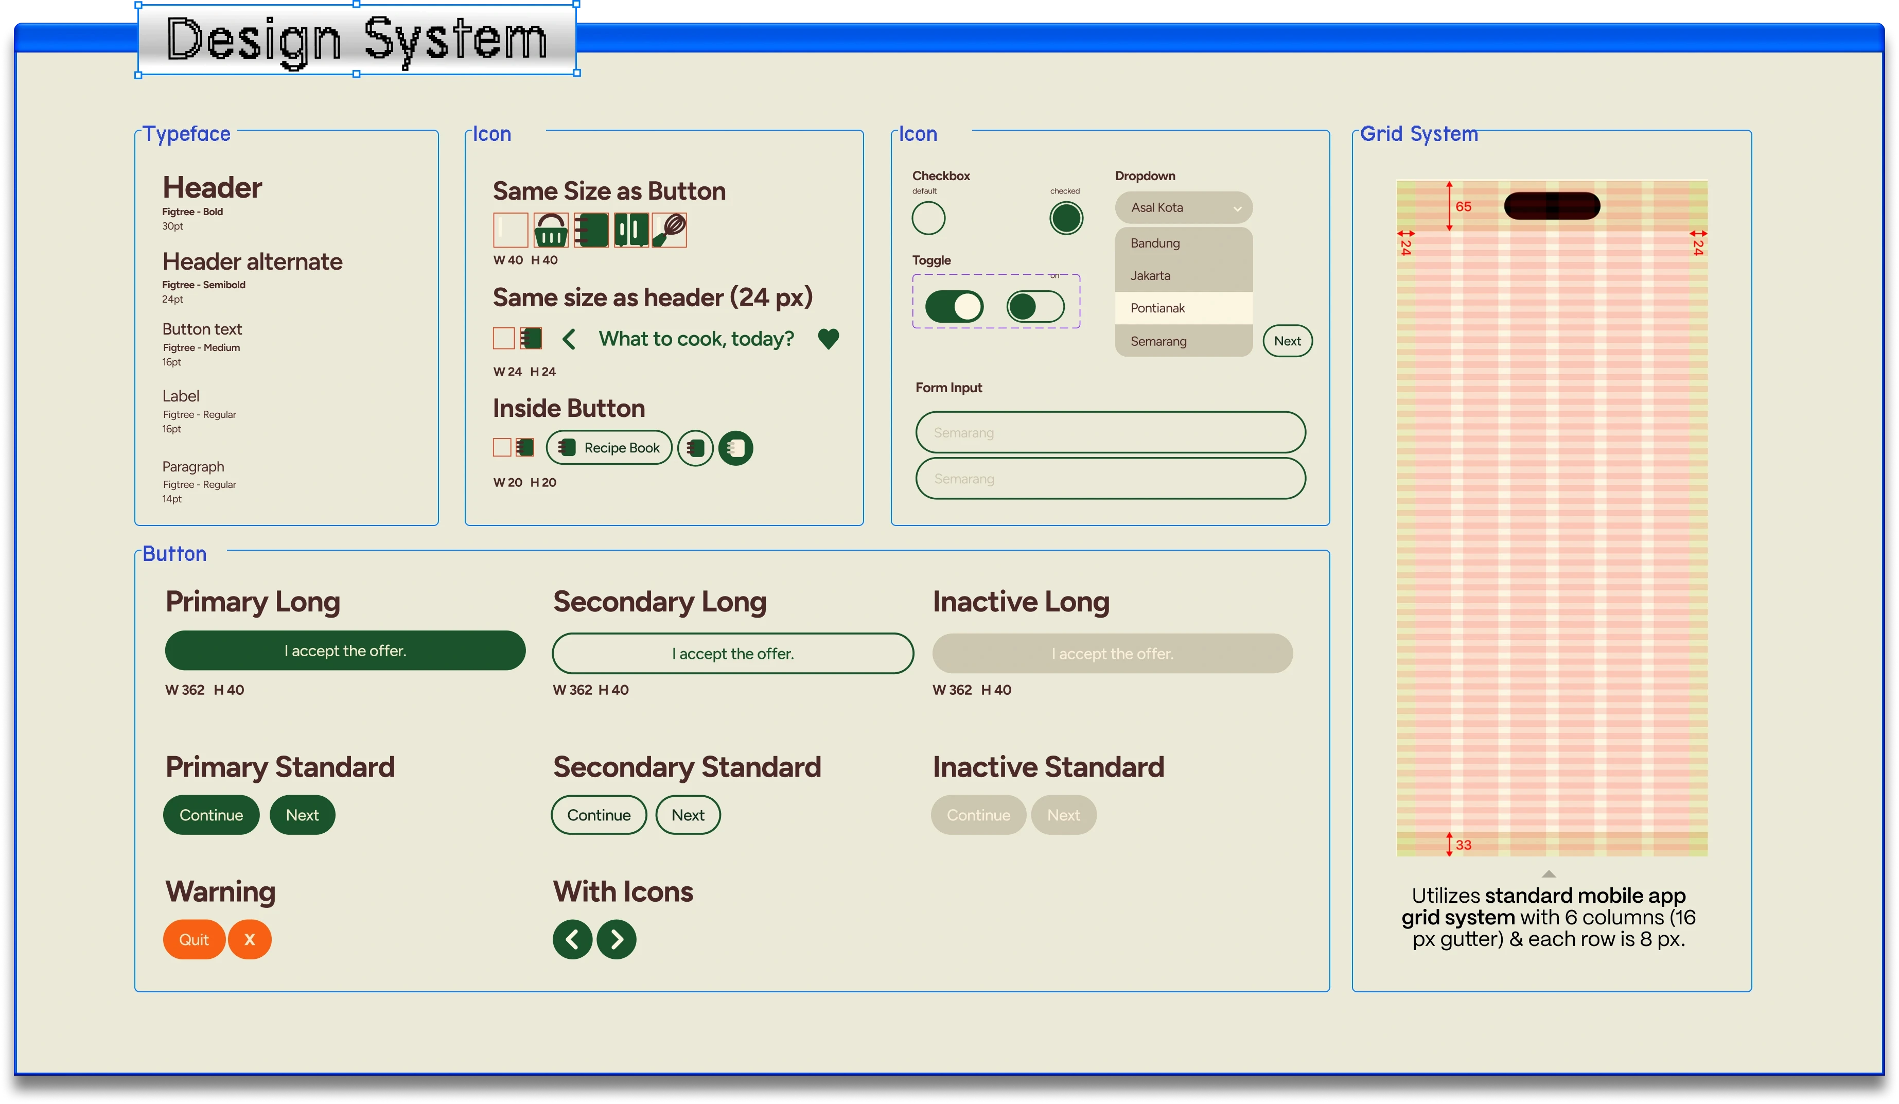This screenshot has width=1899, height=1104.
Task: Focus the lower Semarang form input
Action: (x=1110, y=479)
